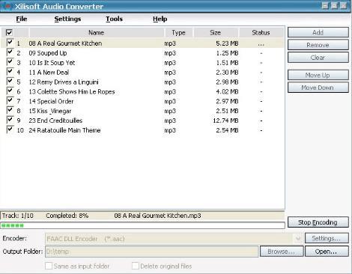
Task: Click the FAAC DLL Encoder combo box
Action: [x=174, y=239]
